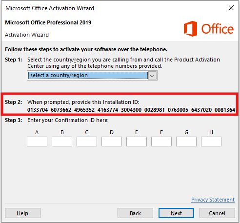Click the Help button
The width and height of the screenshot is (240, 223).
pyautogui.click(x=22, y=213)
